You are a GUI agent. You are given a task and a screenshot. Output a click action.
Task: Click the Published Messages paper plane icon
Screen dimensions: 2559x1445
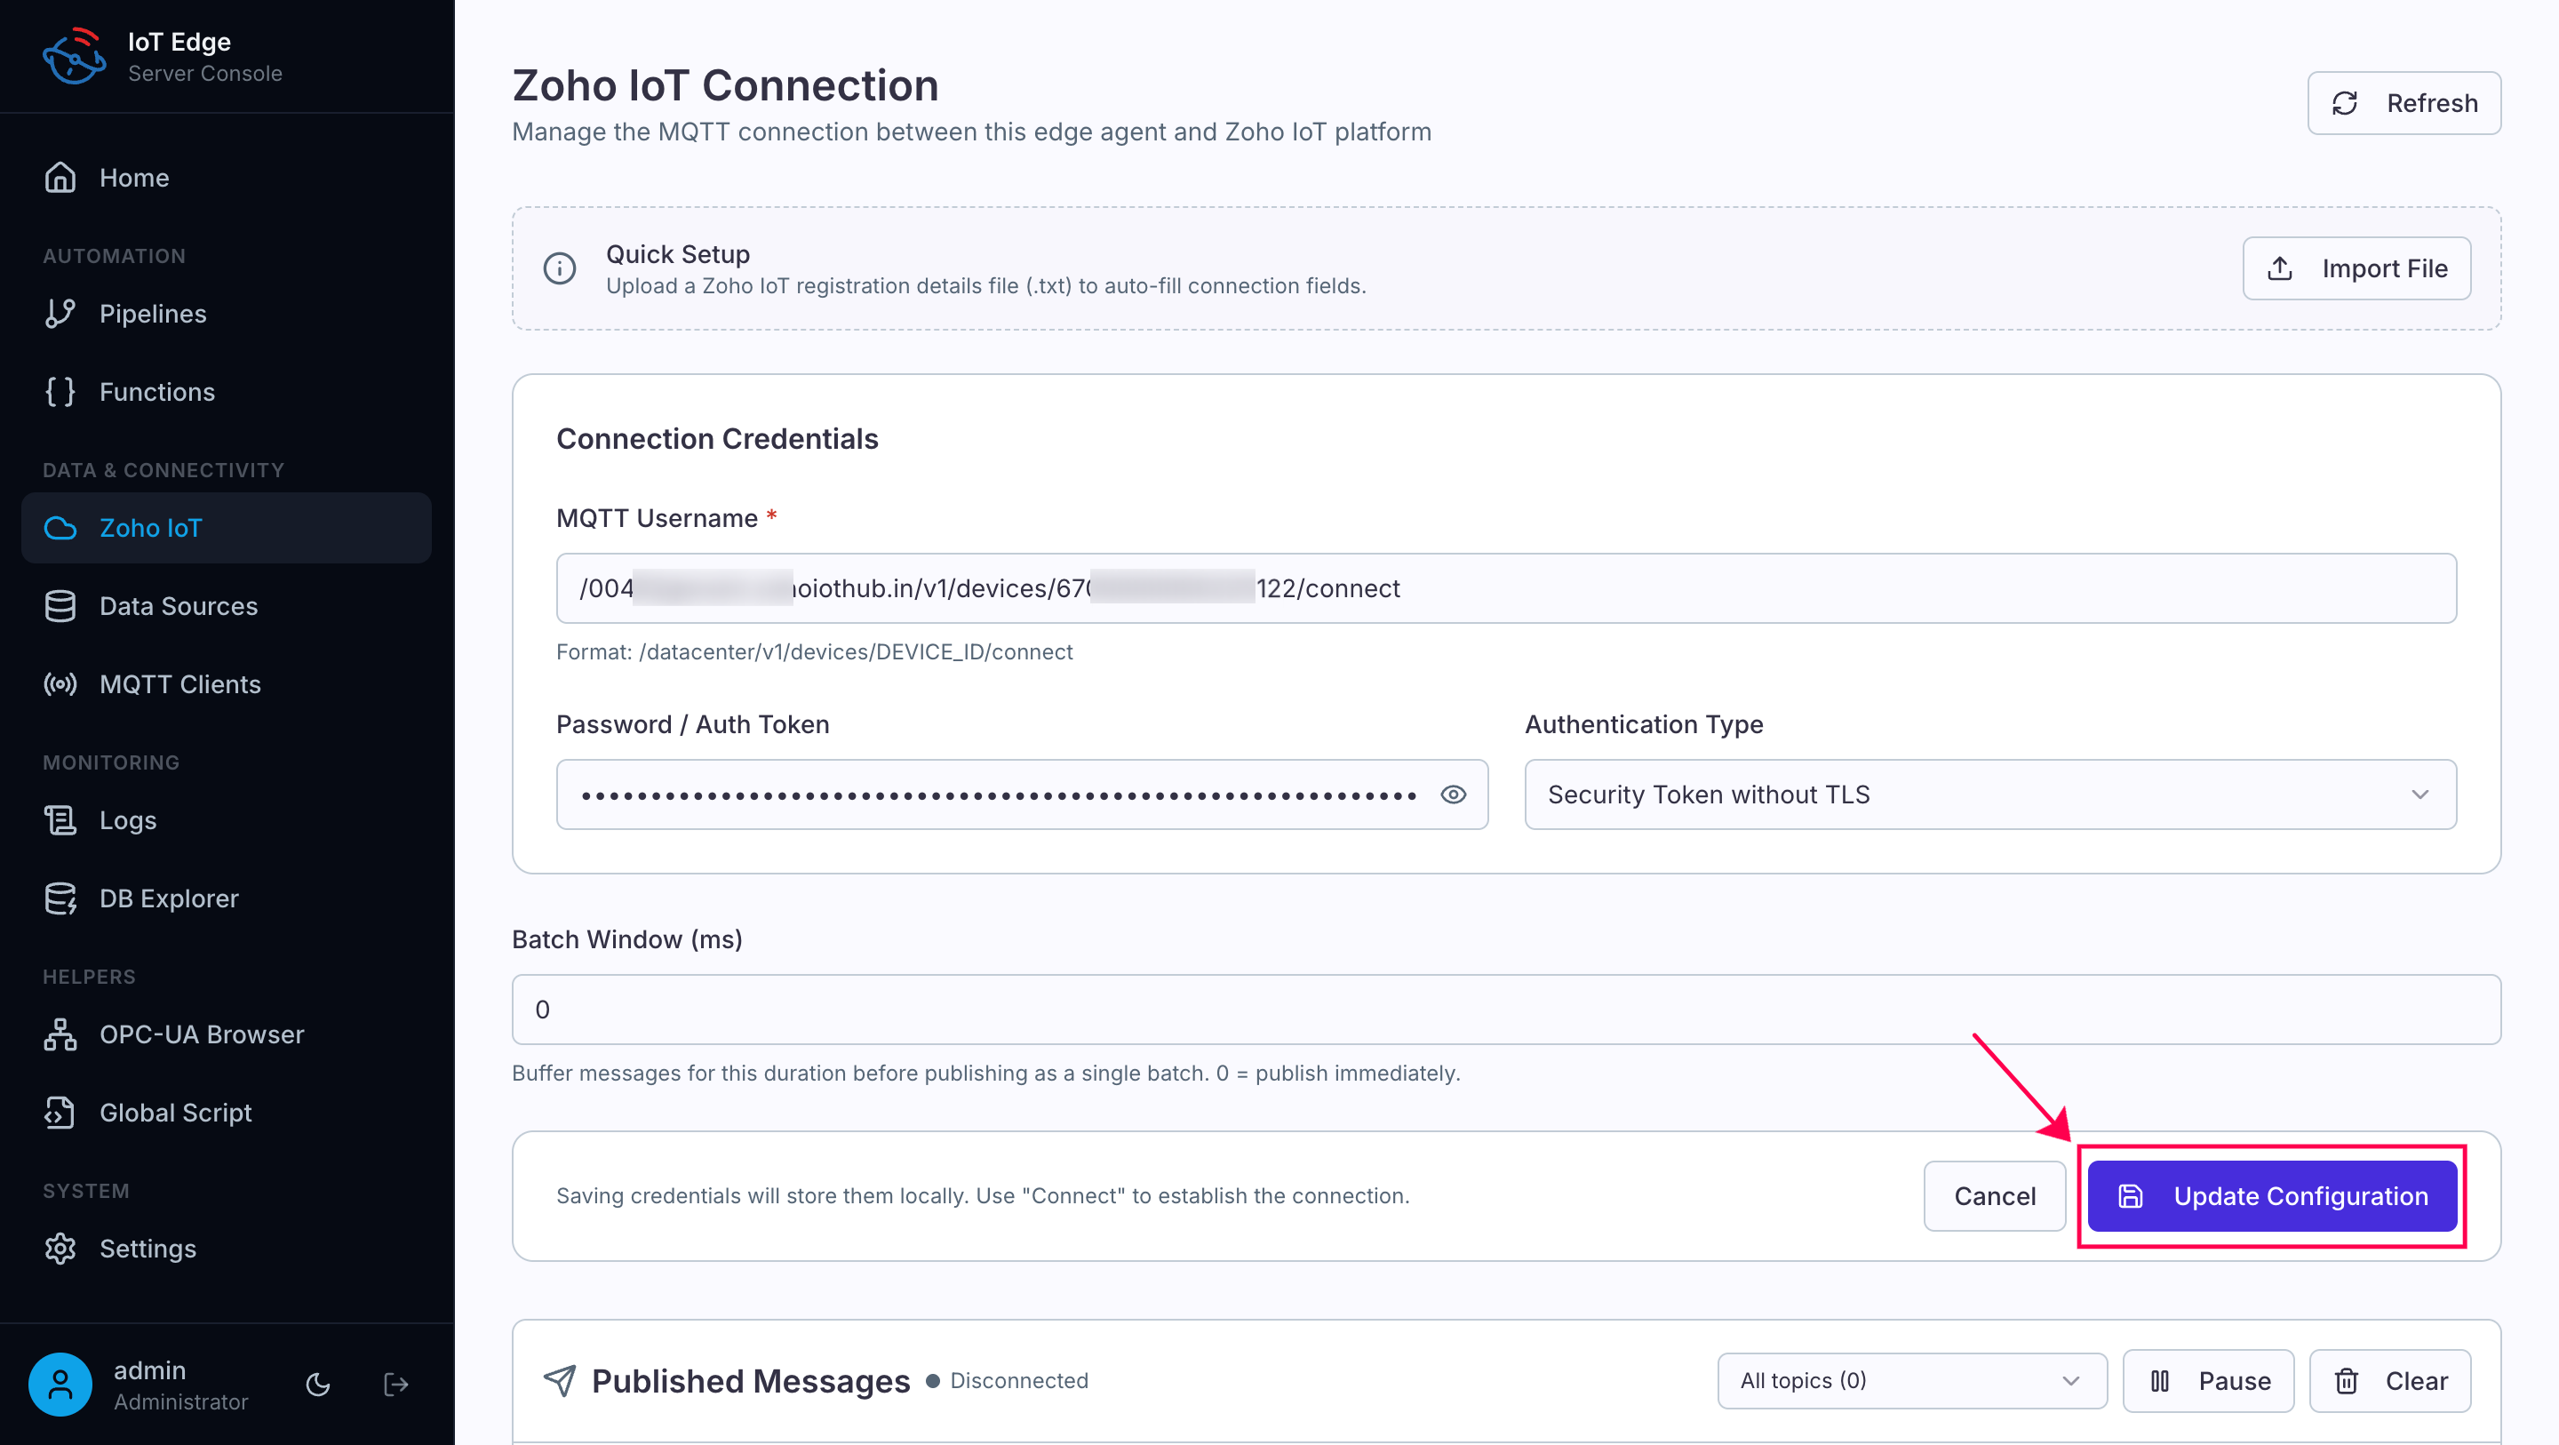561,1380
